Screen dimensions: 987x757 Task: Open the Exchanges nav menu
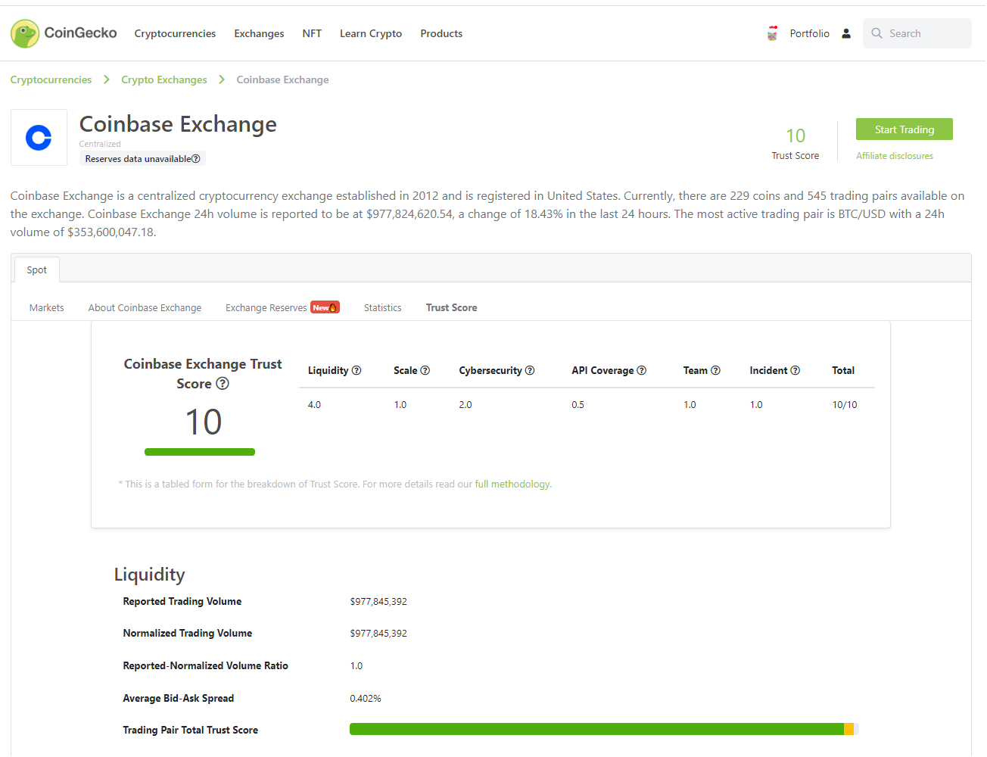[x=259, y=33]
